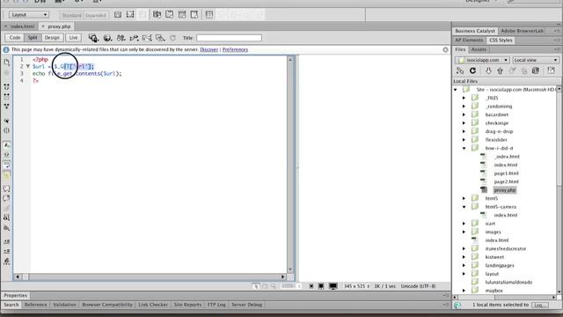The width and height of the screenshot is (563, 317).
Task: Switch to the proxy.php document tab
Action: click(59, 26)
